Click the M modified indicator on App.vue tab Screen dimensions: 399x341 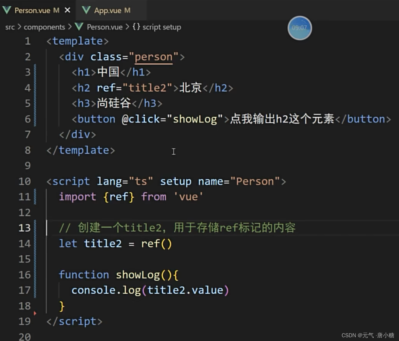pos(128,10)
